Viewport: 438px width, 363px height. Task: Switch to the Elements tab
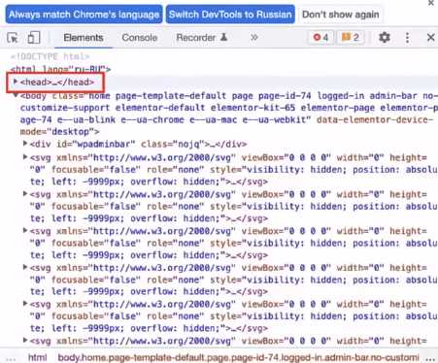click(84, 38)
